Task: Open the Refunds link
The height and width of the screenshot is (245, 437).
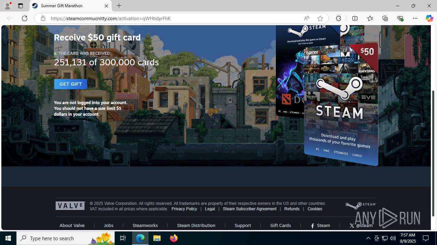Action: tap(292, 209)
